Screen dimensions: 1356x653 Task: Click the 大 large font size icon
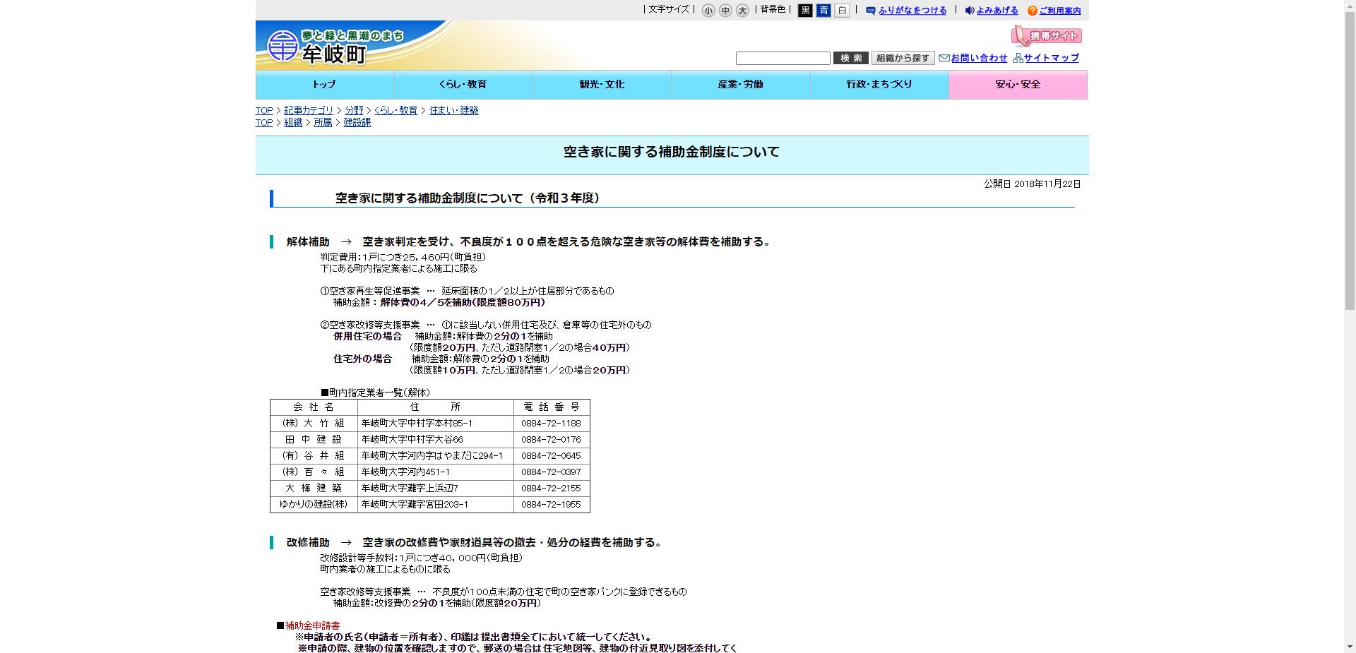tap(741, 11)
